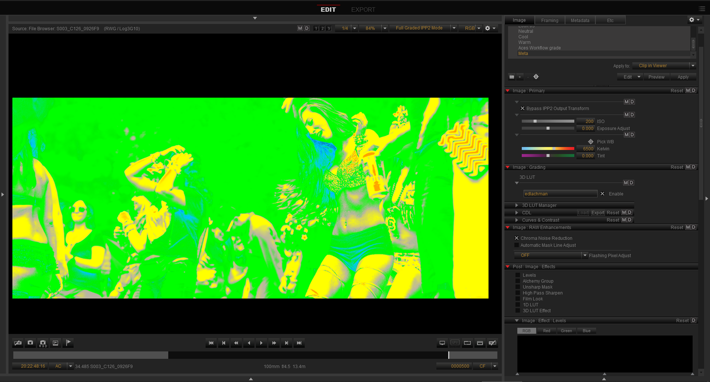Enable the Levels effect checkbox
Screen dimensions: 710x382
click(518, 275)
